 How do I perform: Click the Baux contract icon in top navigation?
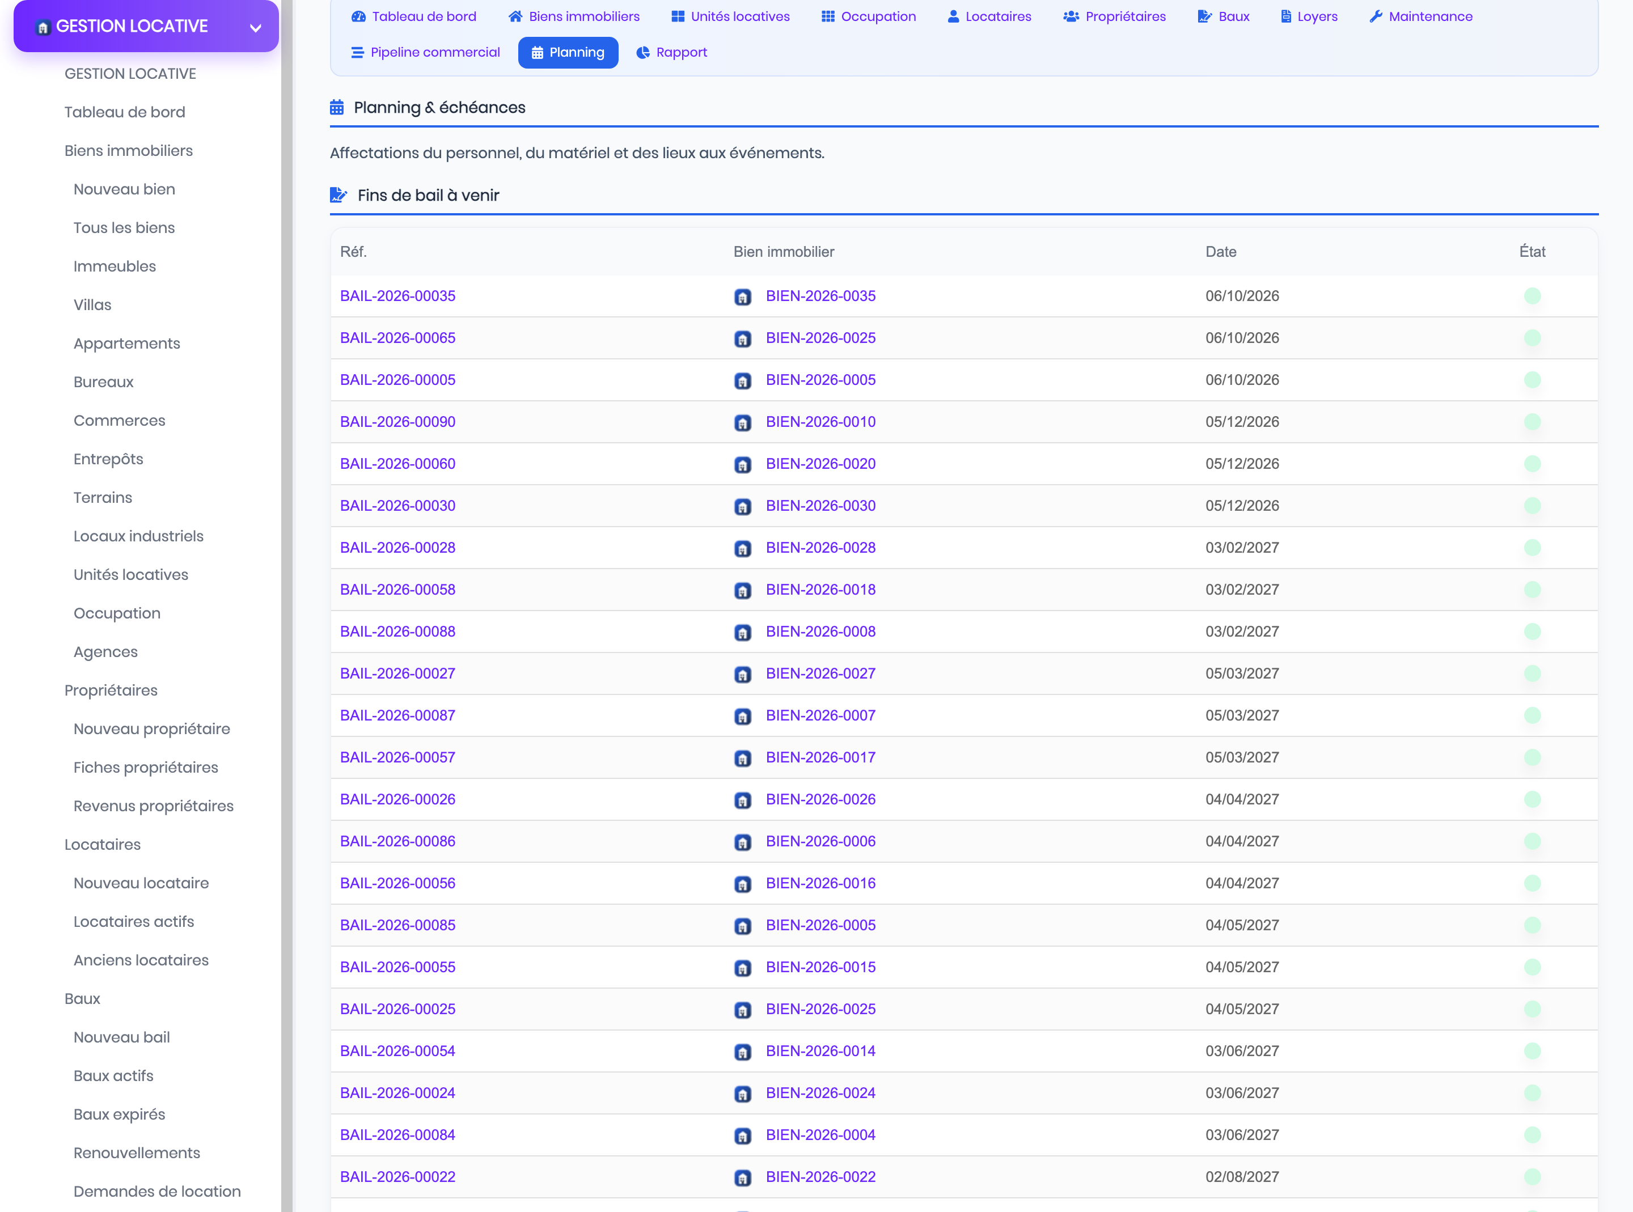click(x=1204, y=16)
